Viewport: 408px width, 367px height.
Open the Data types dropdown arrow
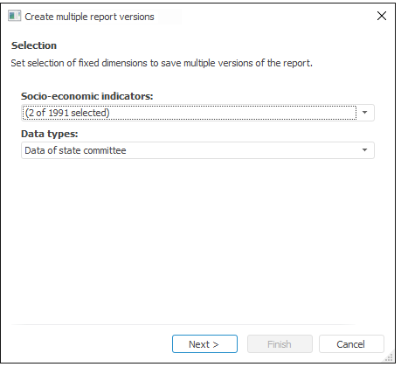364,150
